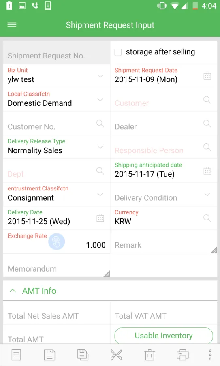Open the three-dot overflow menu
Viewport: 220px width, 366px height.
click(210, 355)
